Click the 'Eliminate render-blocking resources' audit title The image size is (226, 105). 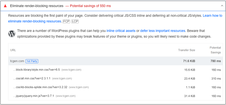[37, 6]
